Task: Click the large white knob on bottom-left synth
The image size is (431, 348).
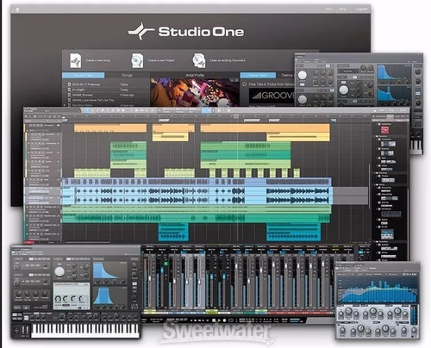Action: click(x=59, y=271)
